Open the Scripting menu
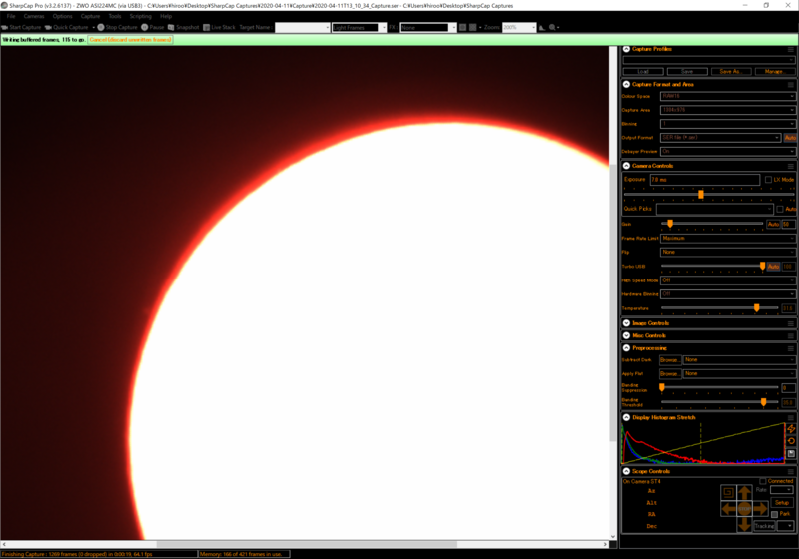799x559 pixels. click(x=140, y=16)
